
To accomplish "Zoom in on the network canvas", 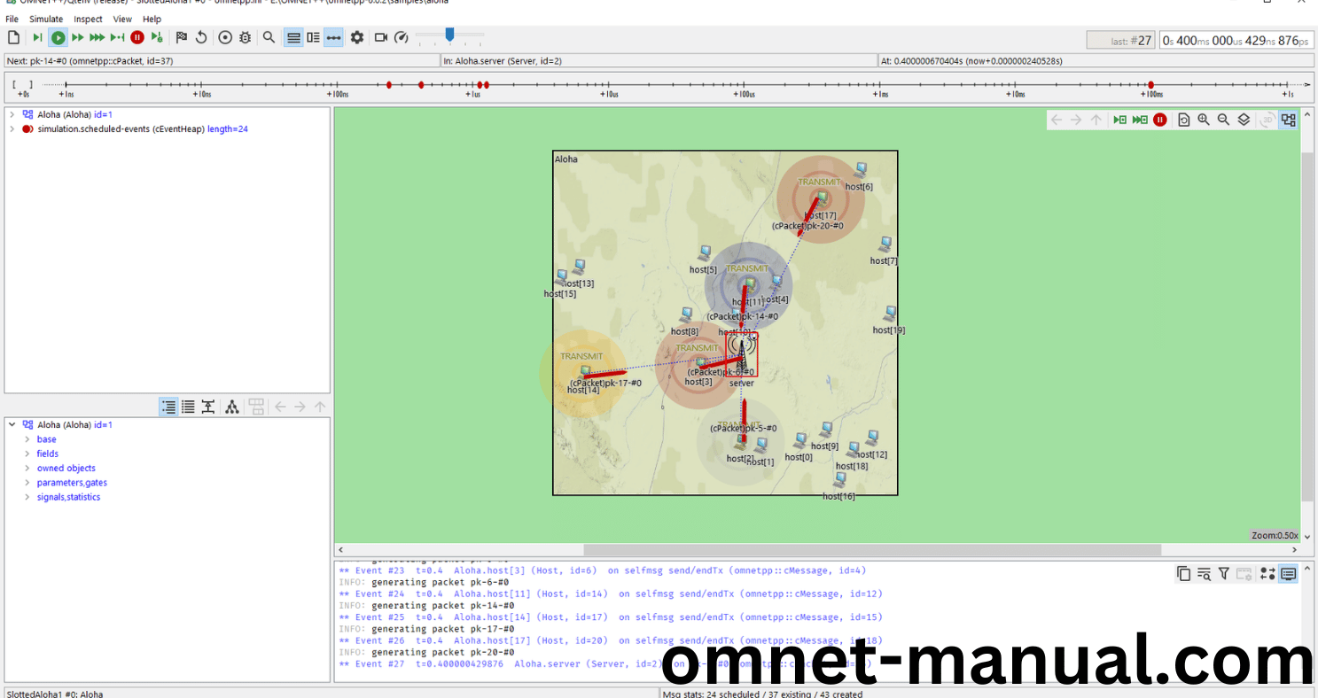I will coord(1204,119).
